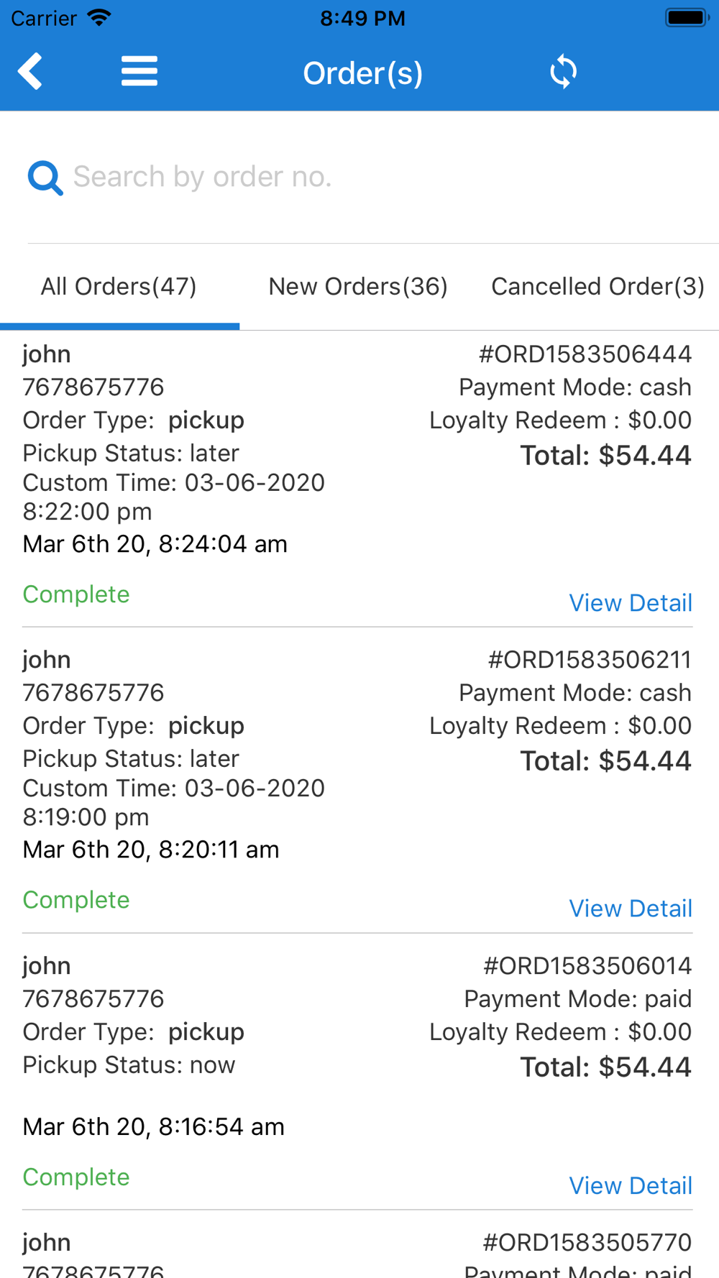
Task: Click the search magnifier icon
Action: [x=45, y=178]
